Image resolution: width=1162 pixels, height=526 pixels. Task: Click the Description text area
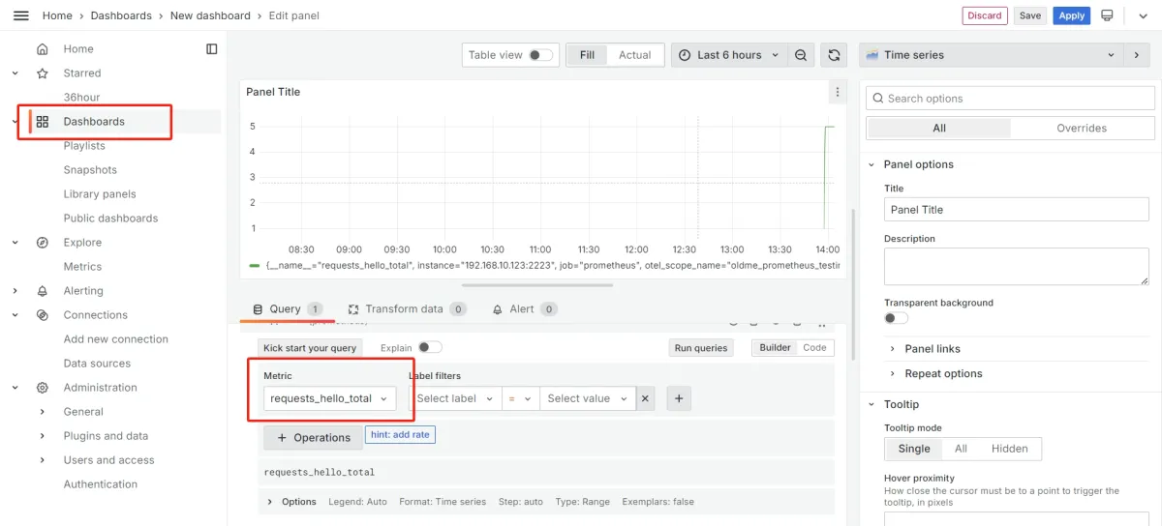(x=1017, y=266)
